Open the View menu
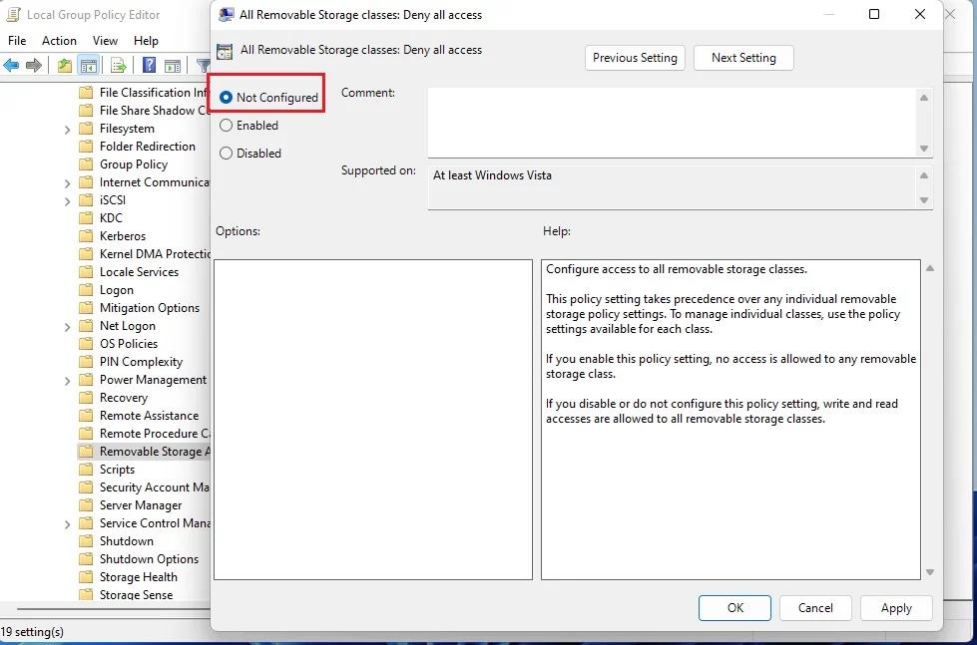 [x=106, y=41]
